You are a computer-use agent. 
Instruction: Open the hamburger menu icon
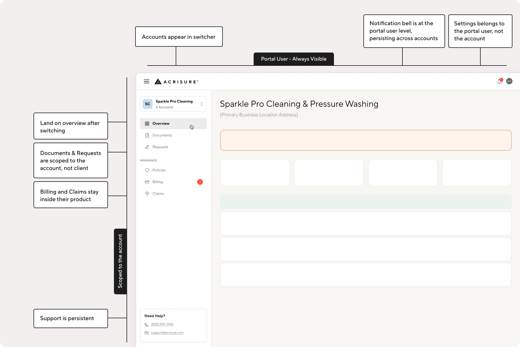[146, 81]
